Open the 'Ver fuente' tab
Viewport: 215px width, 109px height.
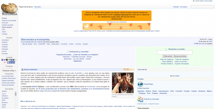coord(183,7)
